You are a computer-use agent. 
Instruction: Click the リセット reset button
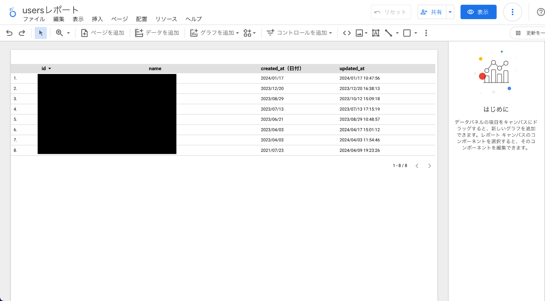click(x=391, y=12)
